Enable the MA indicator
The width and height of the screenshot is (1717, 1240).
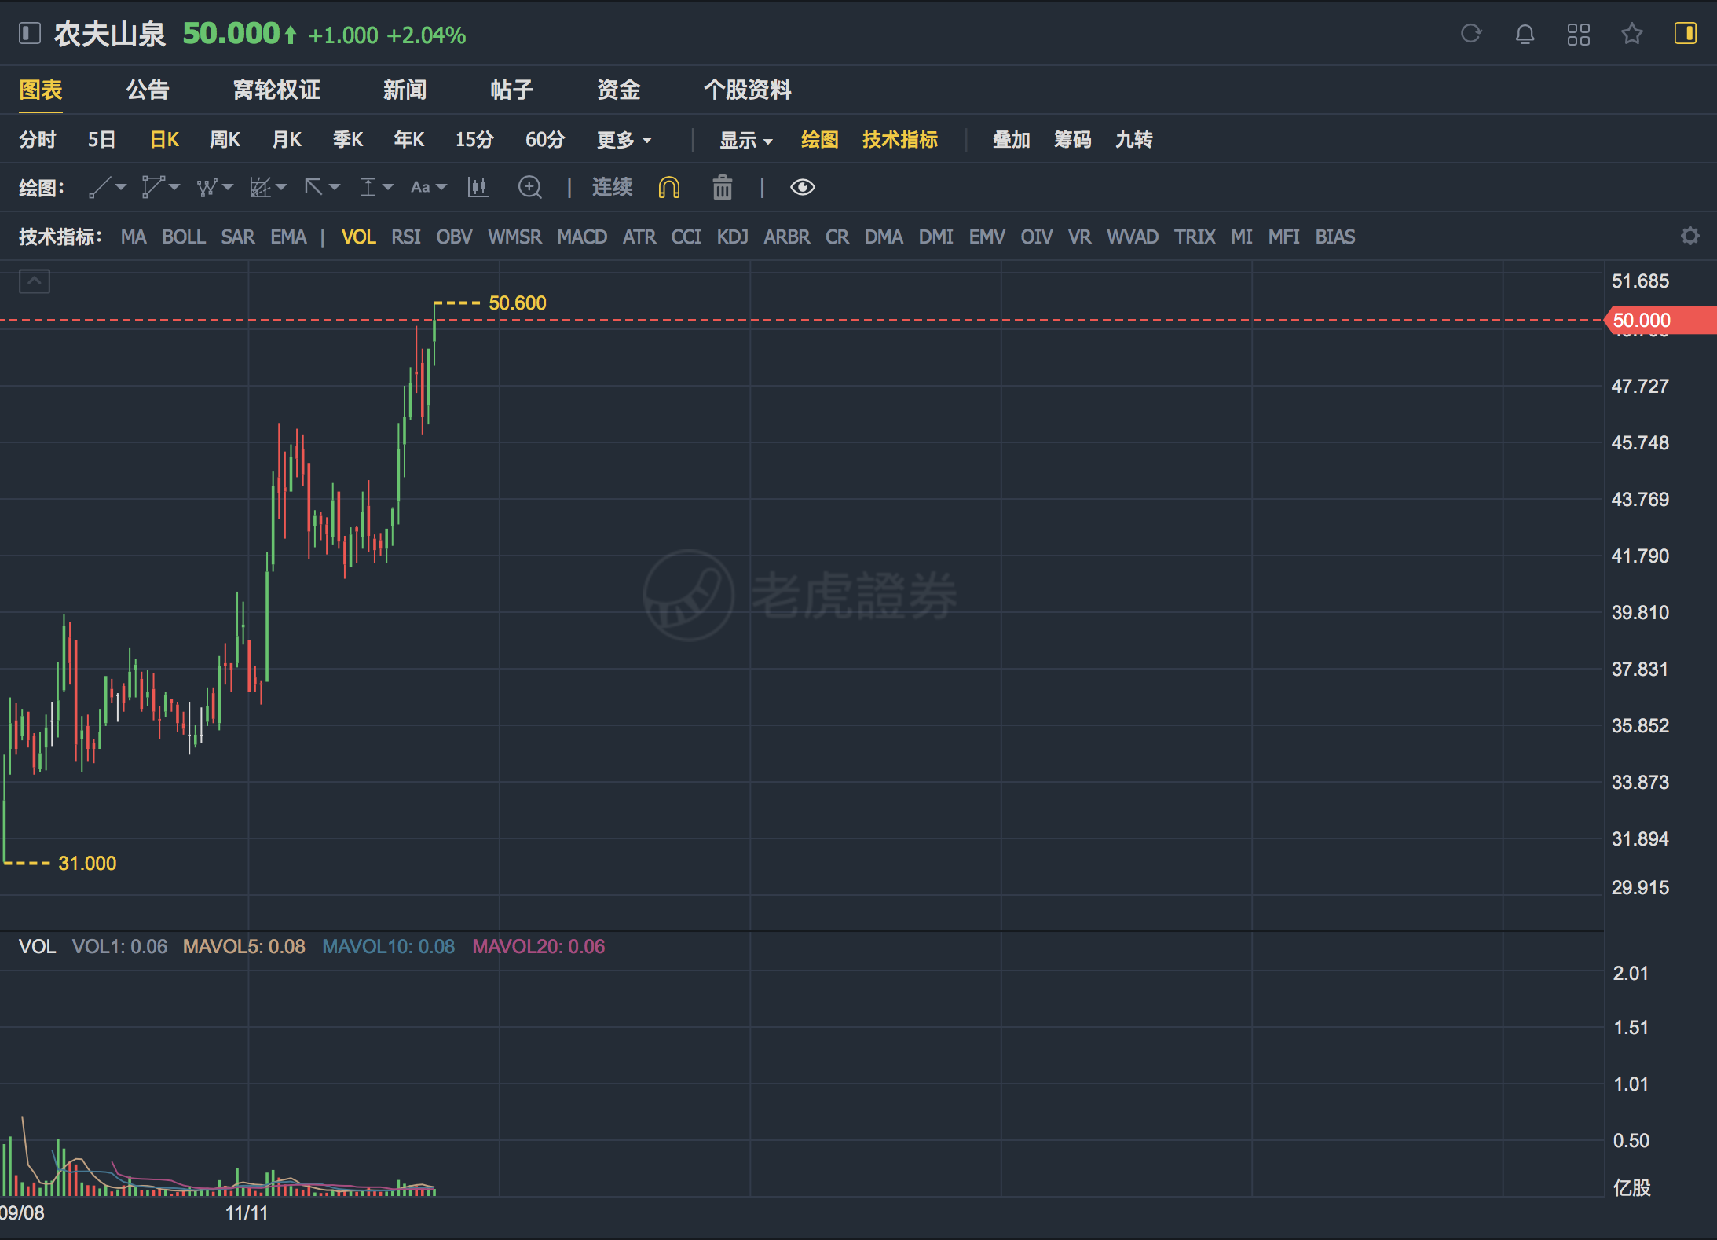click(134, 237)
